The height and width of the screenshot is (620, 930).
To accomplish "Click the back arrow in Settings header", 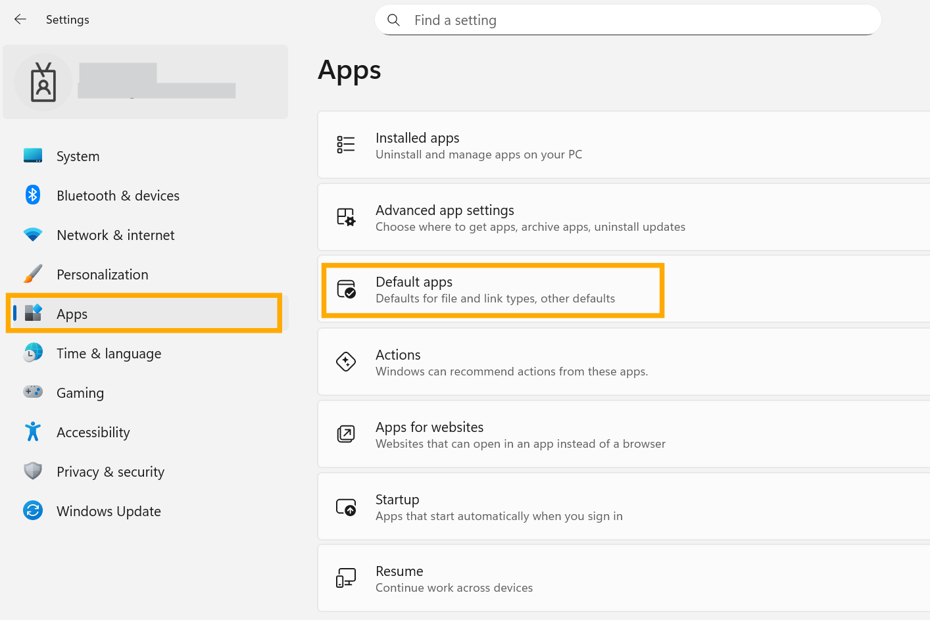I will [20, 20].
